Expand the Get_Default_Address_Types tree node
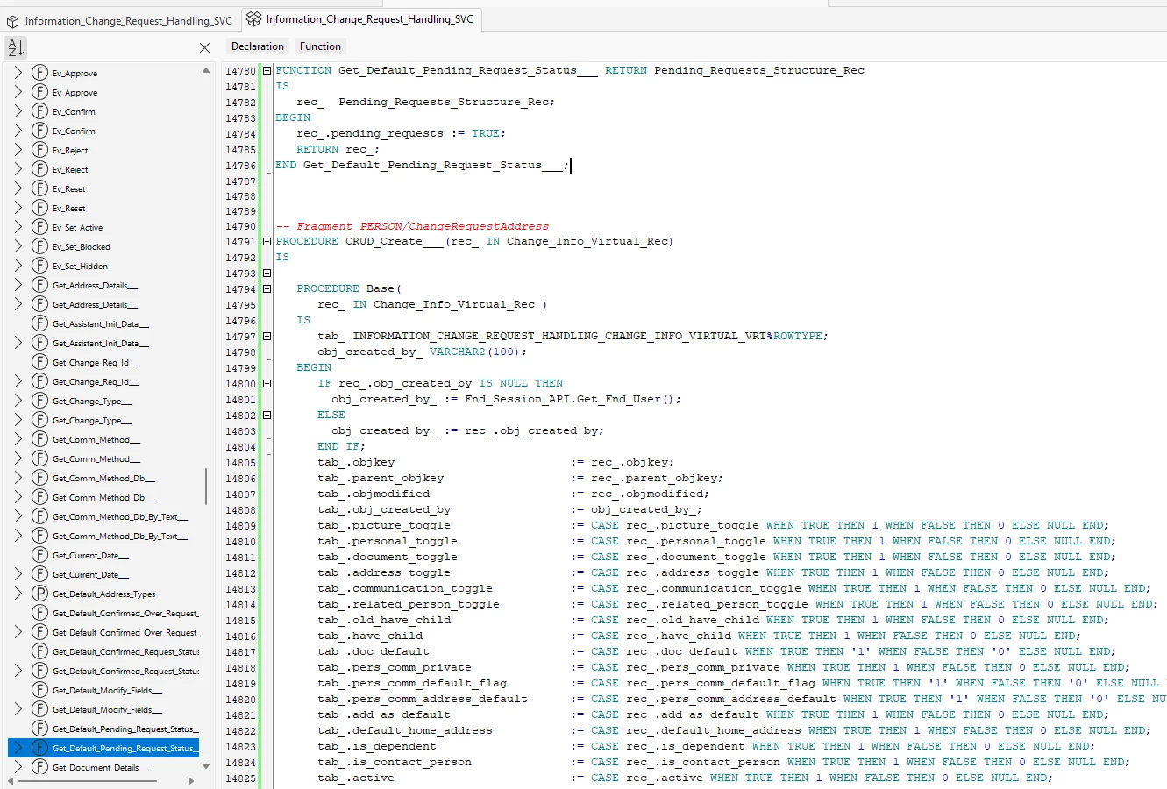 click(18, 594)
